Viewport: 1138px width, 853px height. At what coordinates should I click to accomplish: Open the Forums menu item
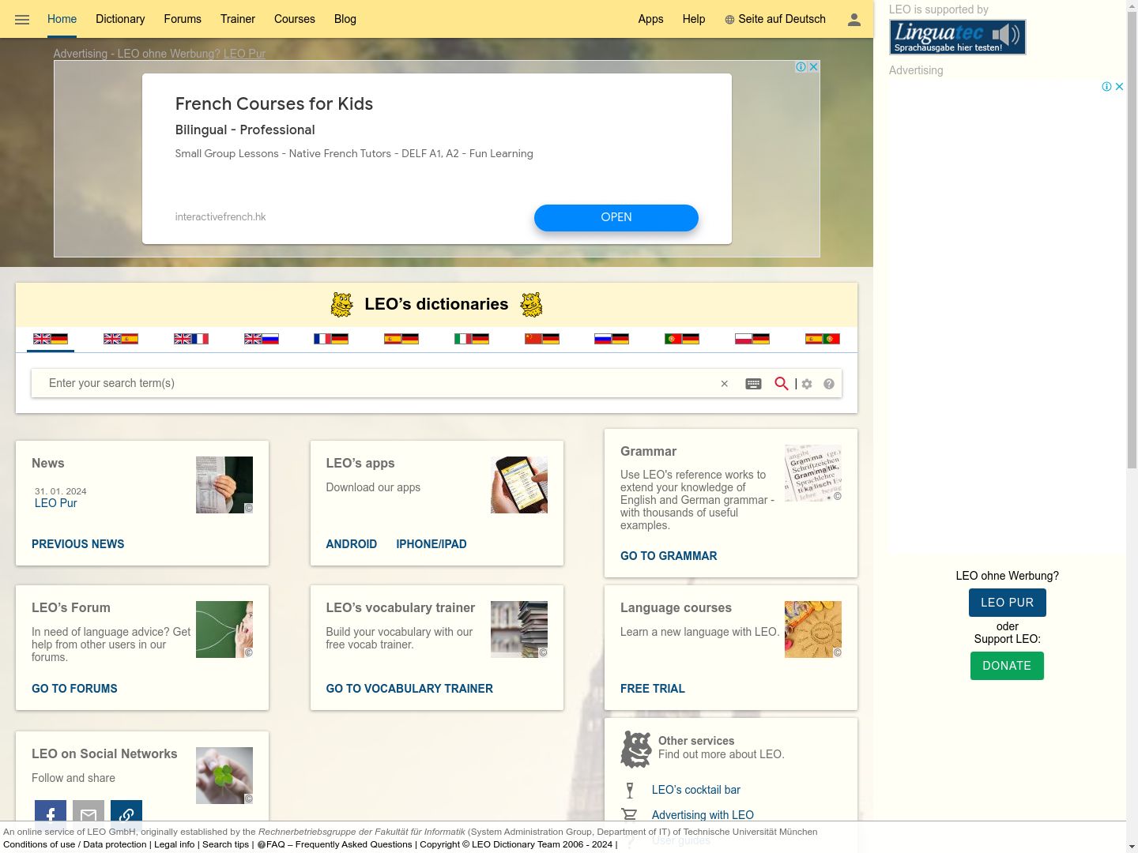point(183,19)
